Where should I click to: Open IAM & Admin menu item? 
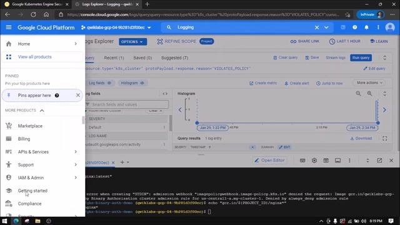pos(31,177)
